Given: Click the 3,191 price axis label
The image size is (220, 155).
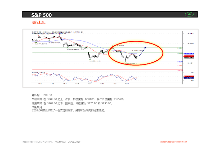Looking at the screenshot, I should (190, 63).
